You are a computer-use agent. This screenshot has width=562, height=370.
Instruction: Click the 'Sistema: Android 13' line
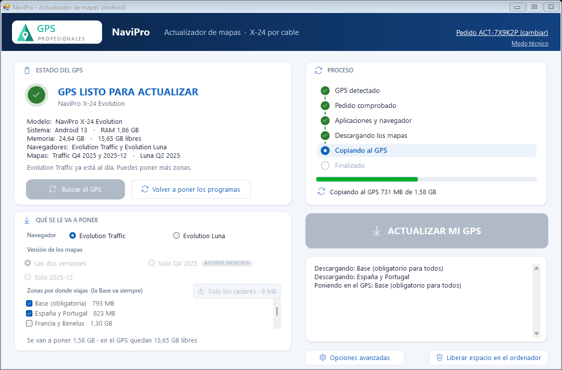[x=83, y=130]
